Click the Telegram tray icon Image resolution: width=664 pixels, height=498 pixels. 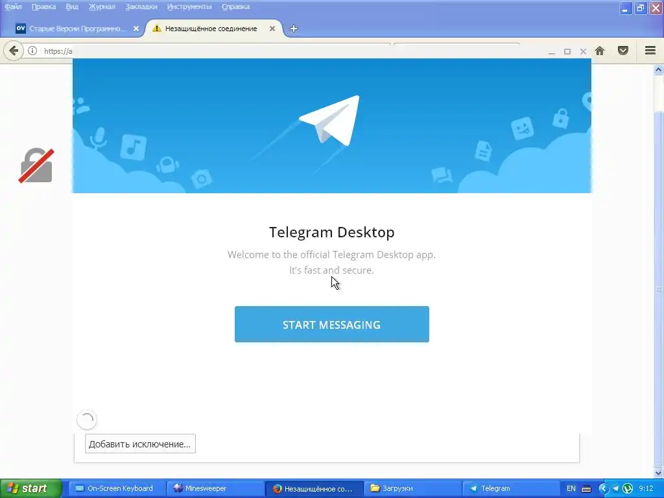point(615,489)
